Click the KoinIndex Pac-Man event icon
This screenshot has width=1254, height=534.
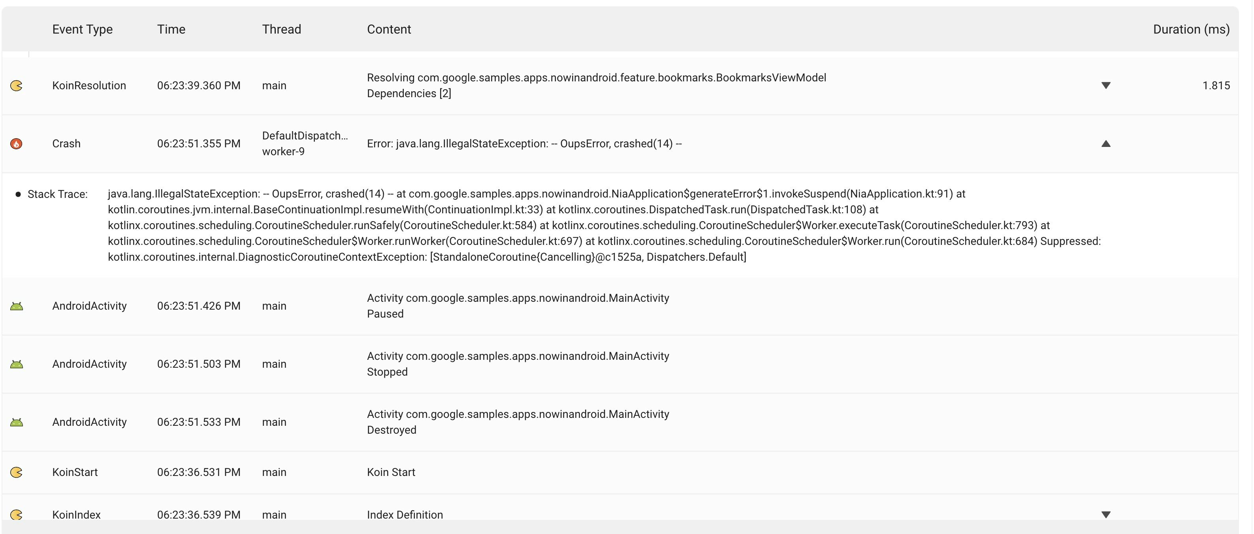pyautogui.click(x=17, y=515)
